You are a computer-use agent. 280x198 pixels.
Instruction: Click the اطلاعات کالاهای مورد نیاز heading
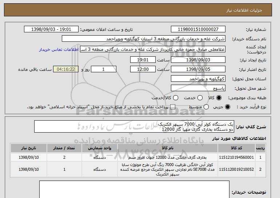coord(239,138)
